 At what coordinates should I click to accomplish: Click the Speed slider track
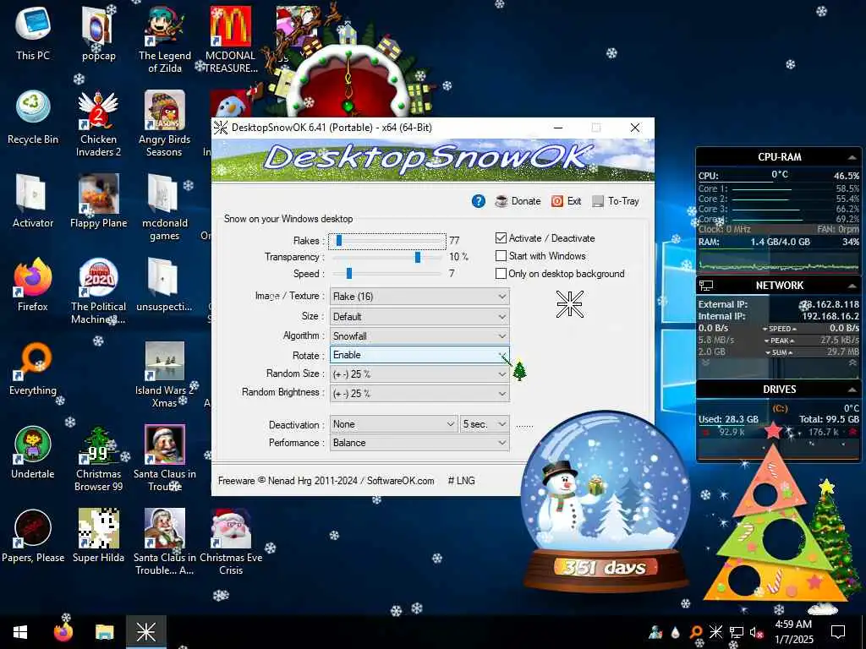click(387, 273)
